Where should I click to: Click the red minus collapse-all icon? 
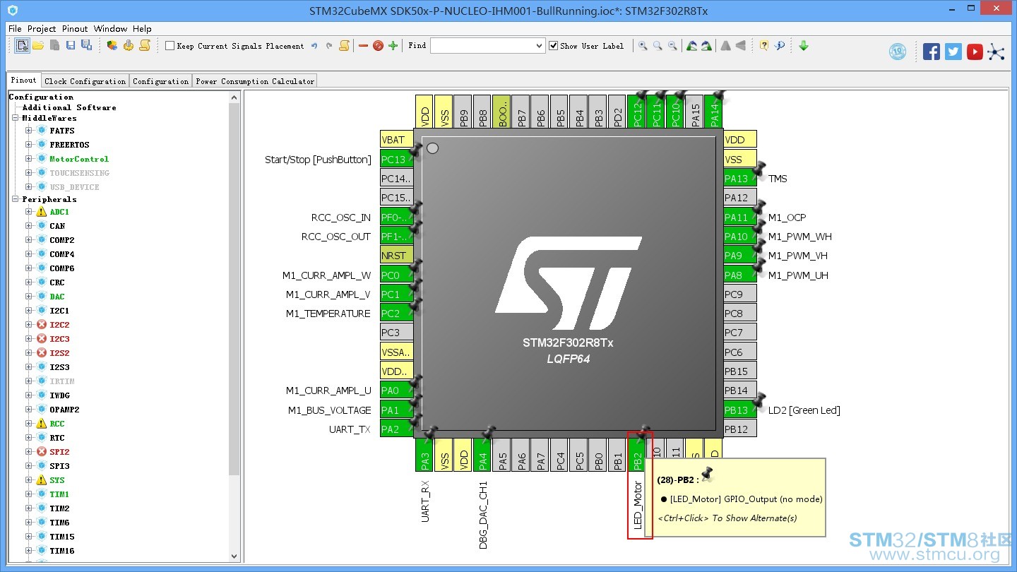(363, 46)
